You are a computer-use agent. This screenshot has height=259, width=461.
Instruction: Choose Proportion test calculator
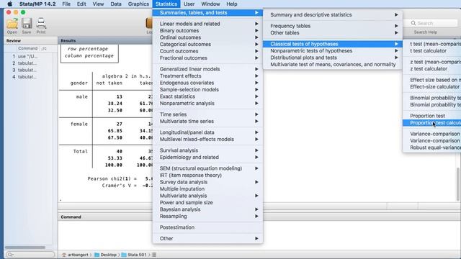432,123
